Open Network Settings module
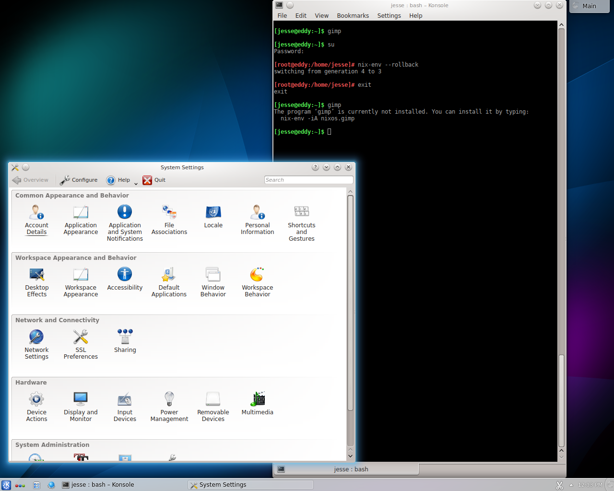614x491 pixels. coord(36,344)
